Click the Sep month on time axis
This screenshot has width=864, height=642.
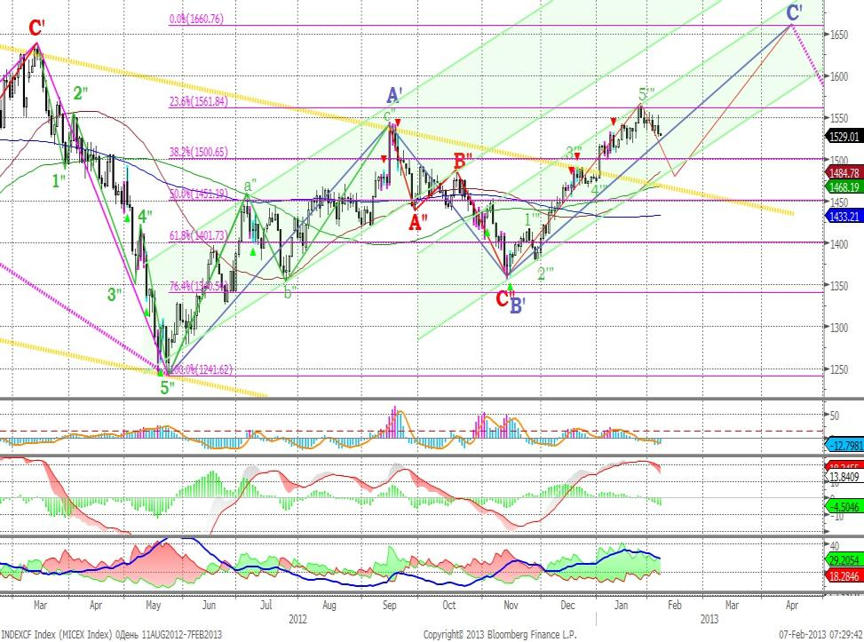click(390, 605)
